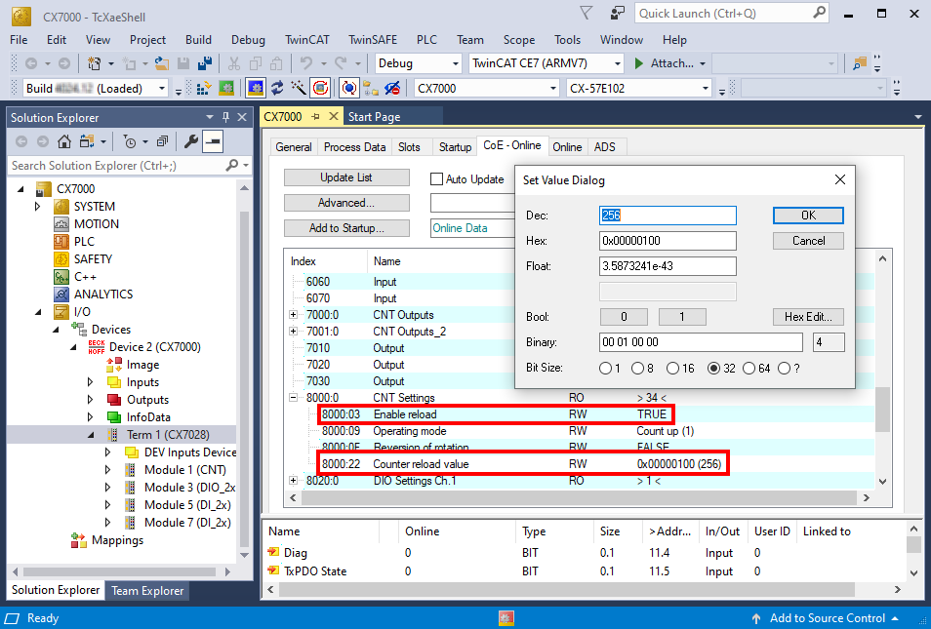Click the Advanced... button
Screen dimensions: 931x629
(x=346, y=203)
